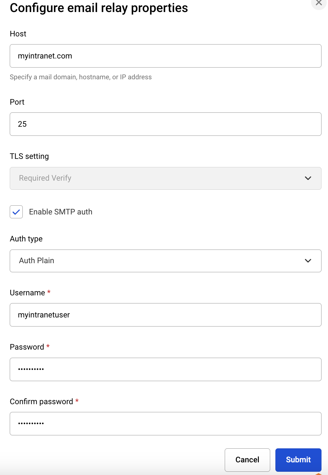Change Auth Plain to another auth type
This screenshot has height=475, width=328.
pos(165,261)
